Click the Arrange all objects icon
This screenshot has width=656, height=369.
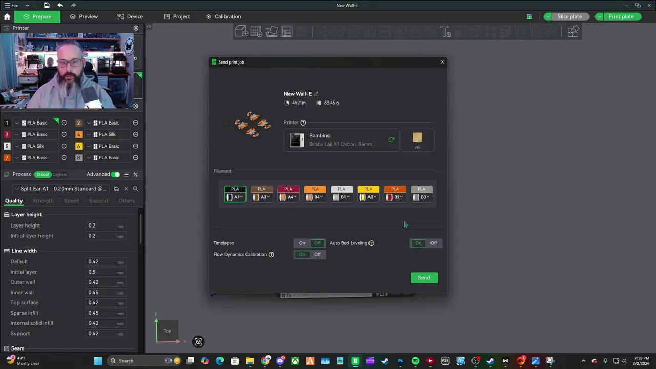pyautogui.click(x=286, y=32)
